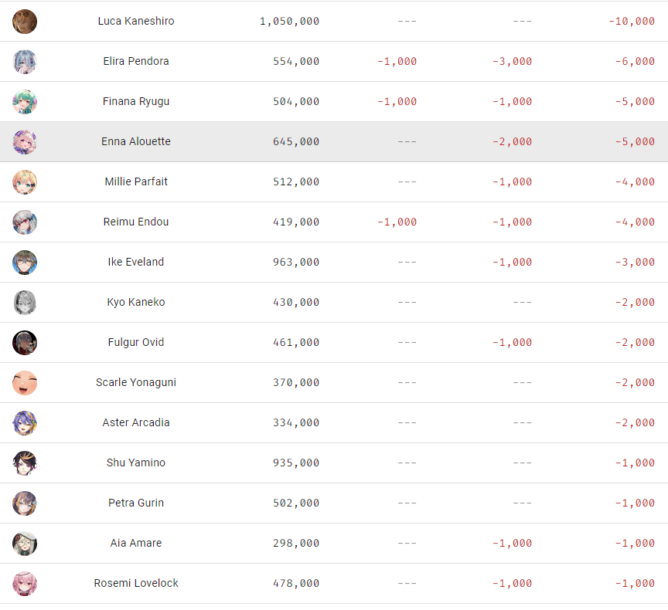Click Elira Pendora's avatar icon
This screenshot has width=668, height=610.
tap(25, 62)
